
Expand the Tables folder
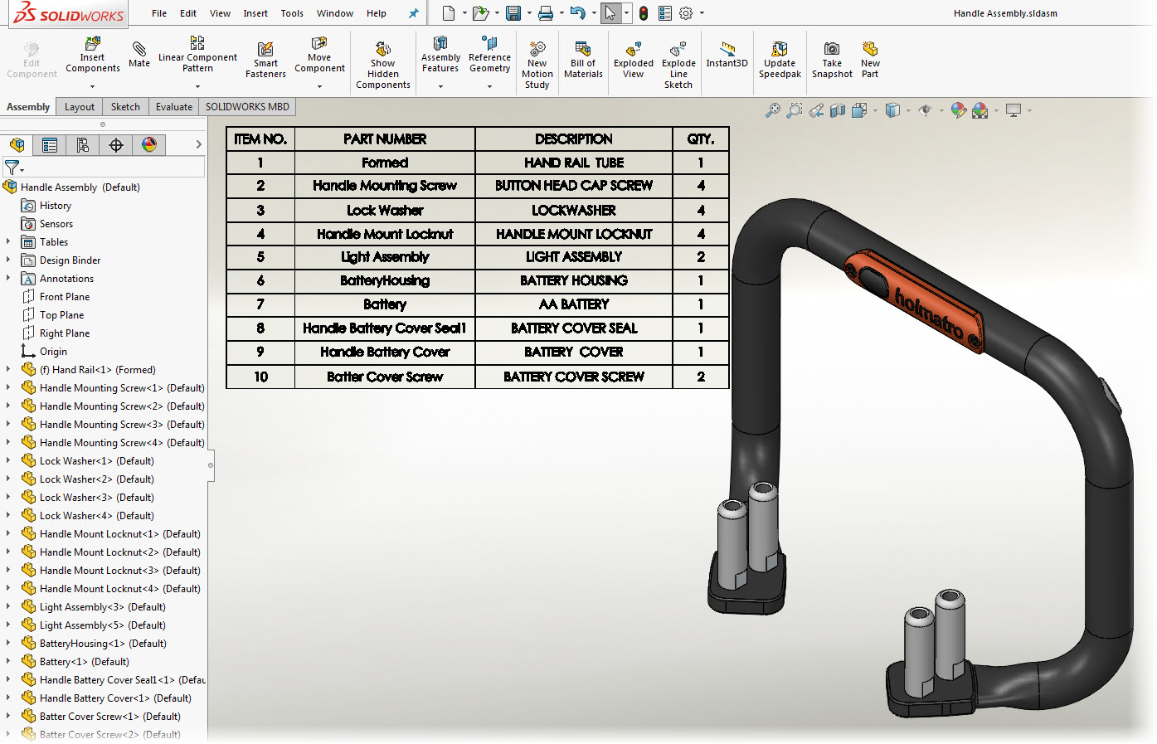click(x=8, y=242)
